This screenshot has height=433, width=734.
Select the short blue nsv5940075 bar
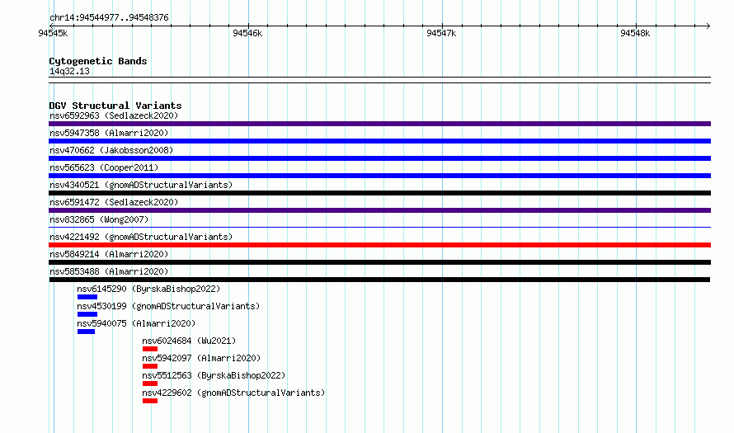[86, 332]
